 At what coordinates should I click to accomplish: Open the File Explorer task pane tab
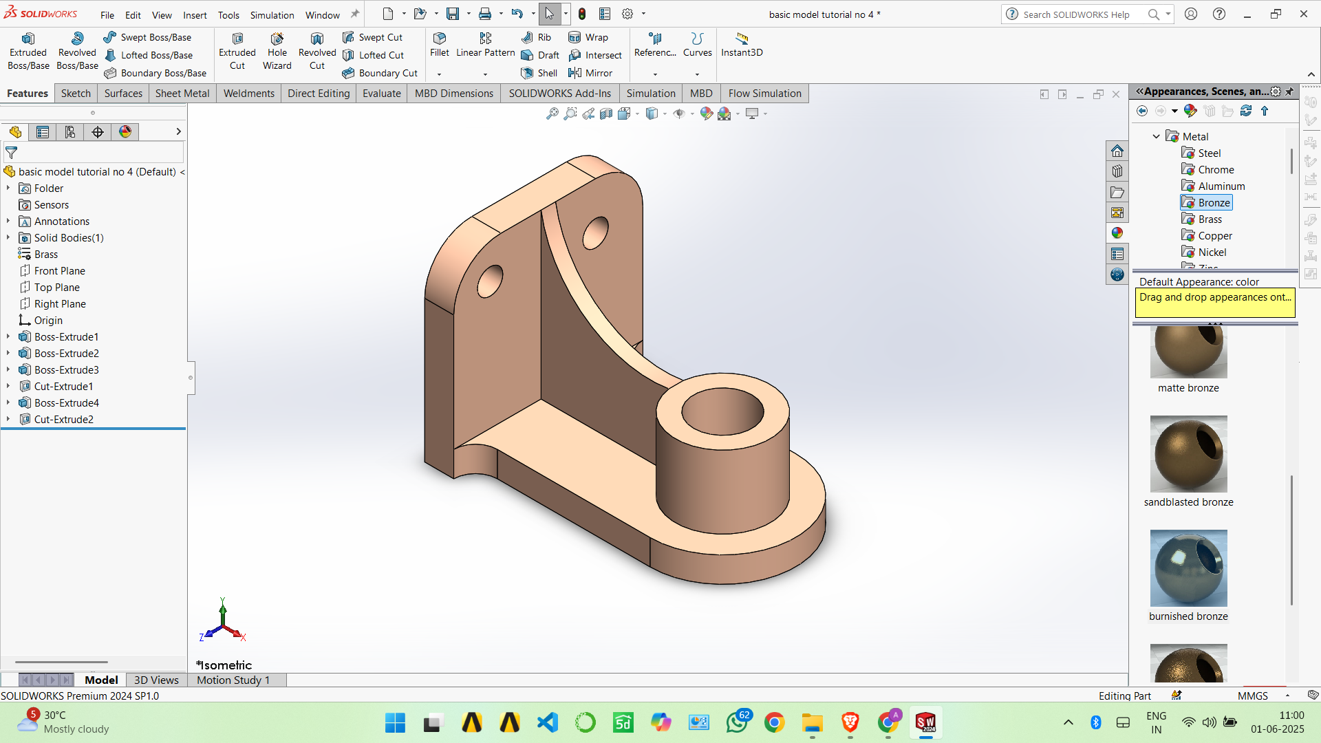(x=1117, y=192)
